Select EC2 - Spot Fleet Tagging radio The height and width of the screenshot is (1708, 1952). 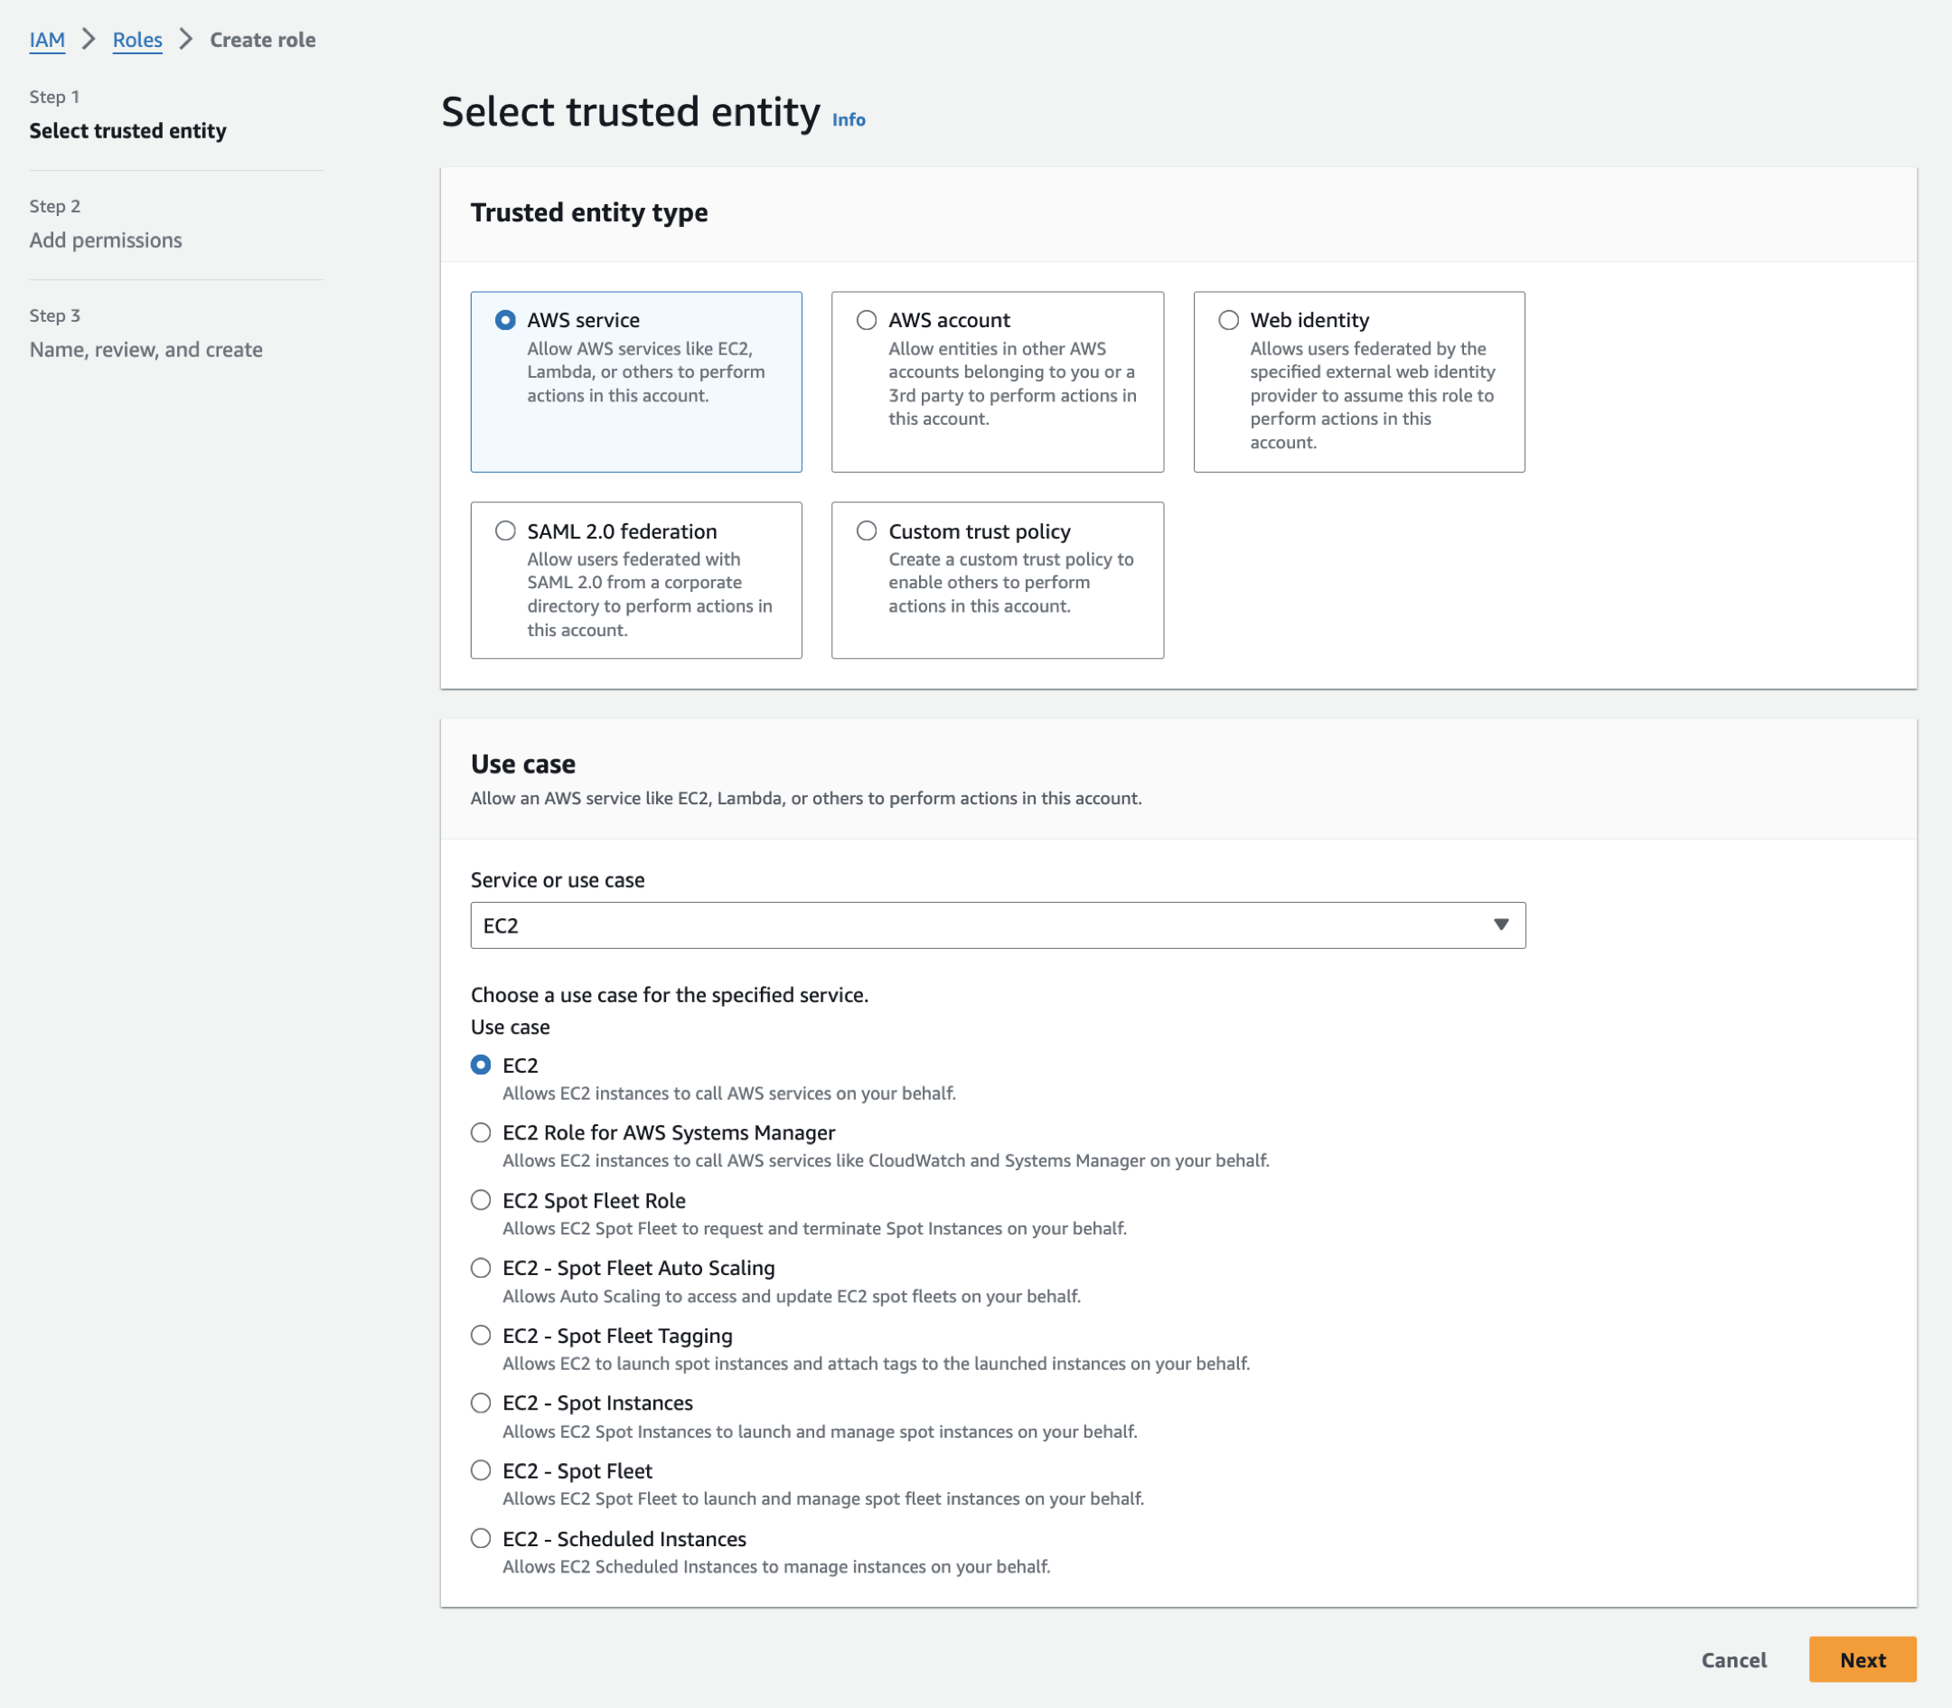coord(482,1336)
